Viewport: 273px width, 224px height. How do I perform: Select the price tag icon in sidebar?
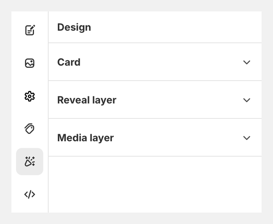coord(30,129)
